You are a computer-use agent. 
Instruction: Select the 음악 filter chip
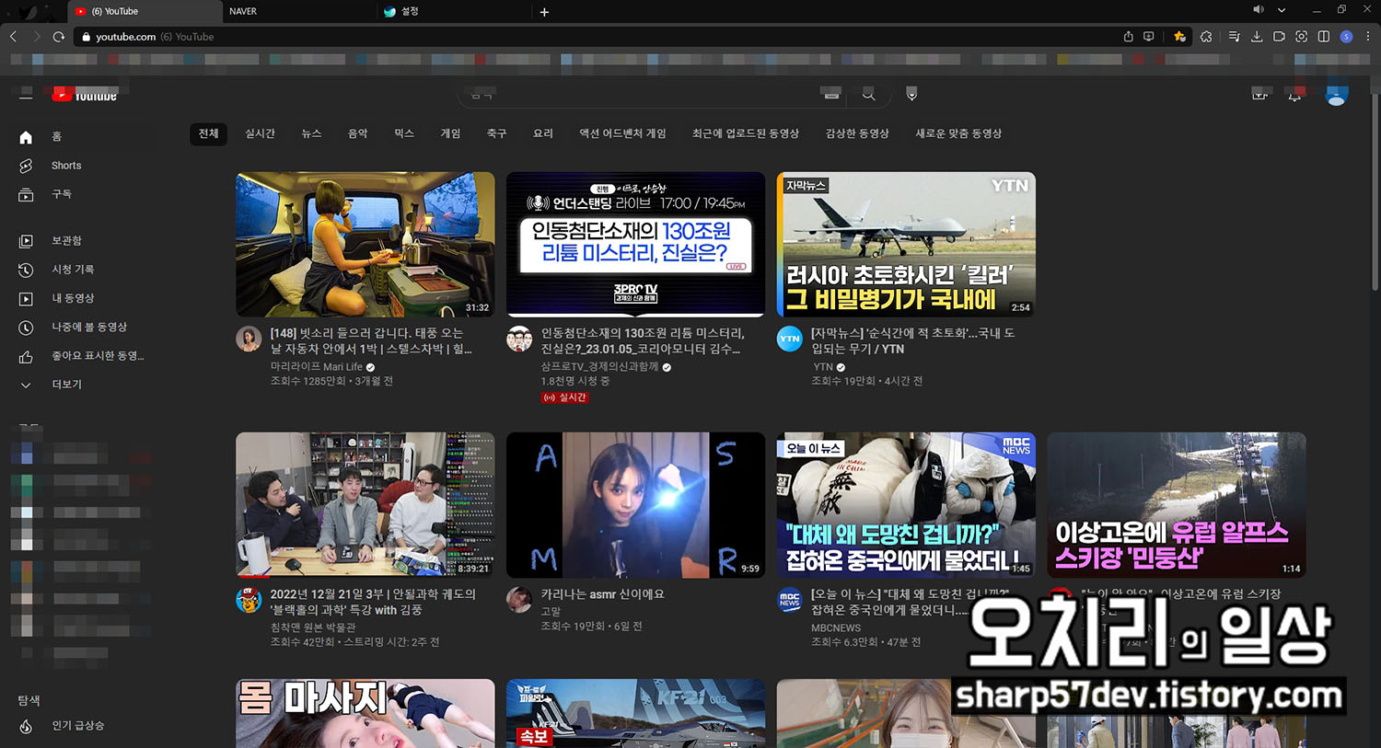coord(357,133)
